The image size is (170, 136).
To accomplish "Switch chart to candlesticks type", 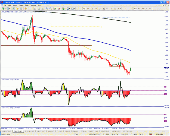I will [39, 8].
